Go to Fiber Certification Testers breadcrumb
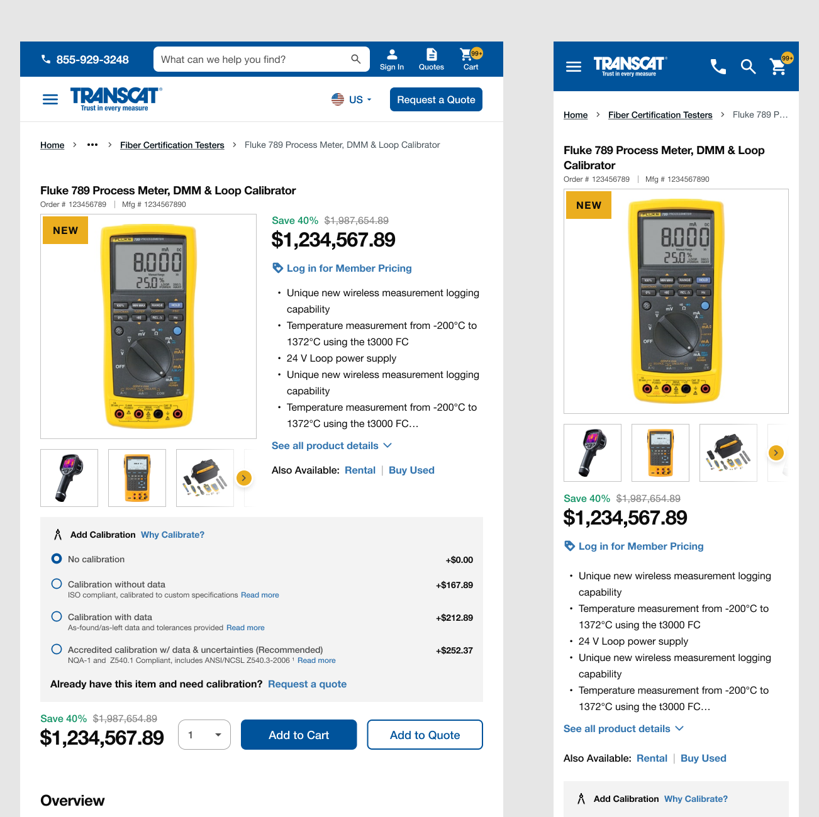The height and width of the screenshot is (817, 819). pos(172,145)
